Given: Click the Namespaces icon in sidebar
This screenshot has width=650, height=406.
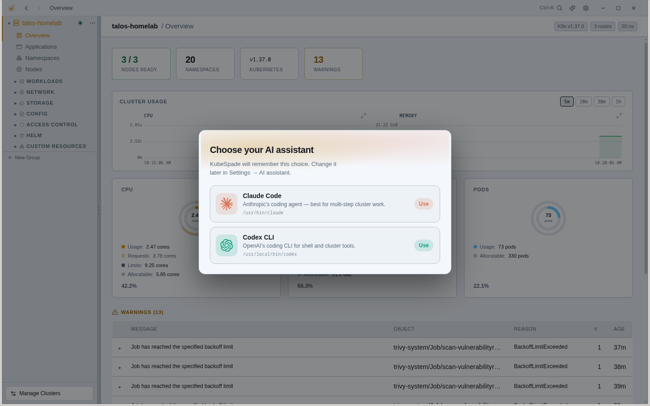Looking at the screenshot, I should [19, 58].
